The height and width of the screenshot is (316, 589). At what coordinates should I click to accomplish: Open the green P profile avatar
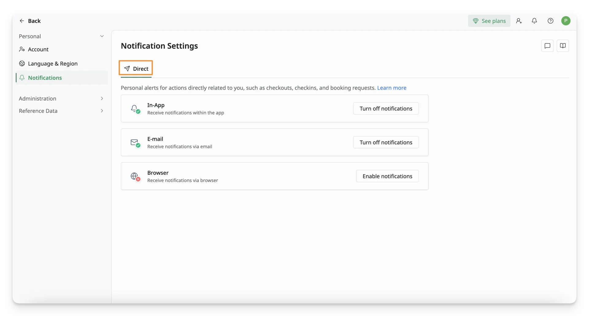click(x=566, y=21)
